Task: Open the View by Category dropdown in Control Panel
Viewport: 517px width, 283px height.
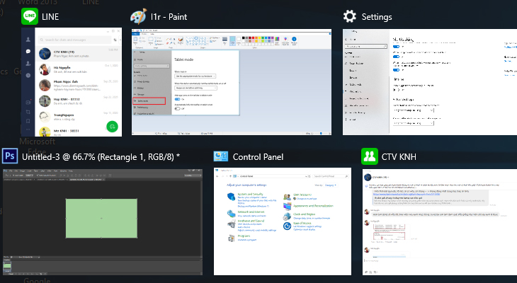Action: click(x=330, y=185)
